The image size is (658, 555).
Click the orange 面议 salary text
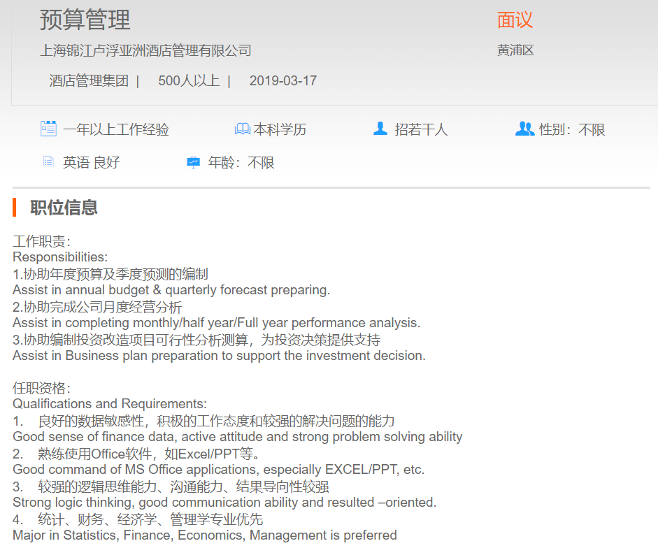515,20
